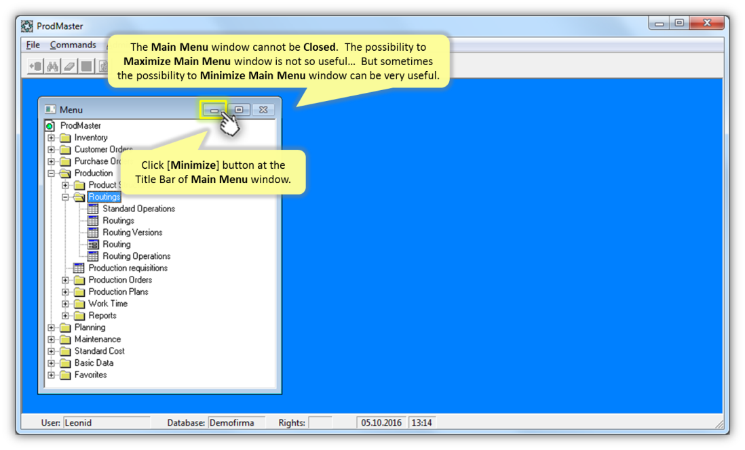Image resolution: width=745 pixels, height=450 pixels.
Task: Click the gray square stop toolbar icon
Action: pos(86,66)
